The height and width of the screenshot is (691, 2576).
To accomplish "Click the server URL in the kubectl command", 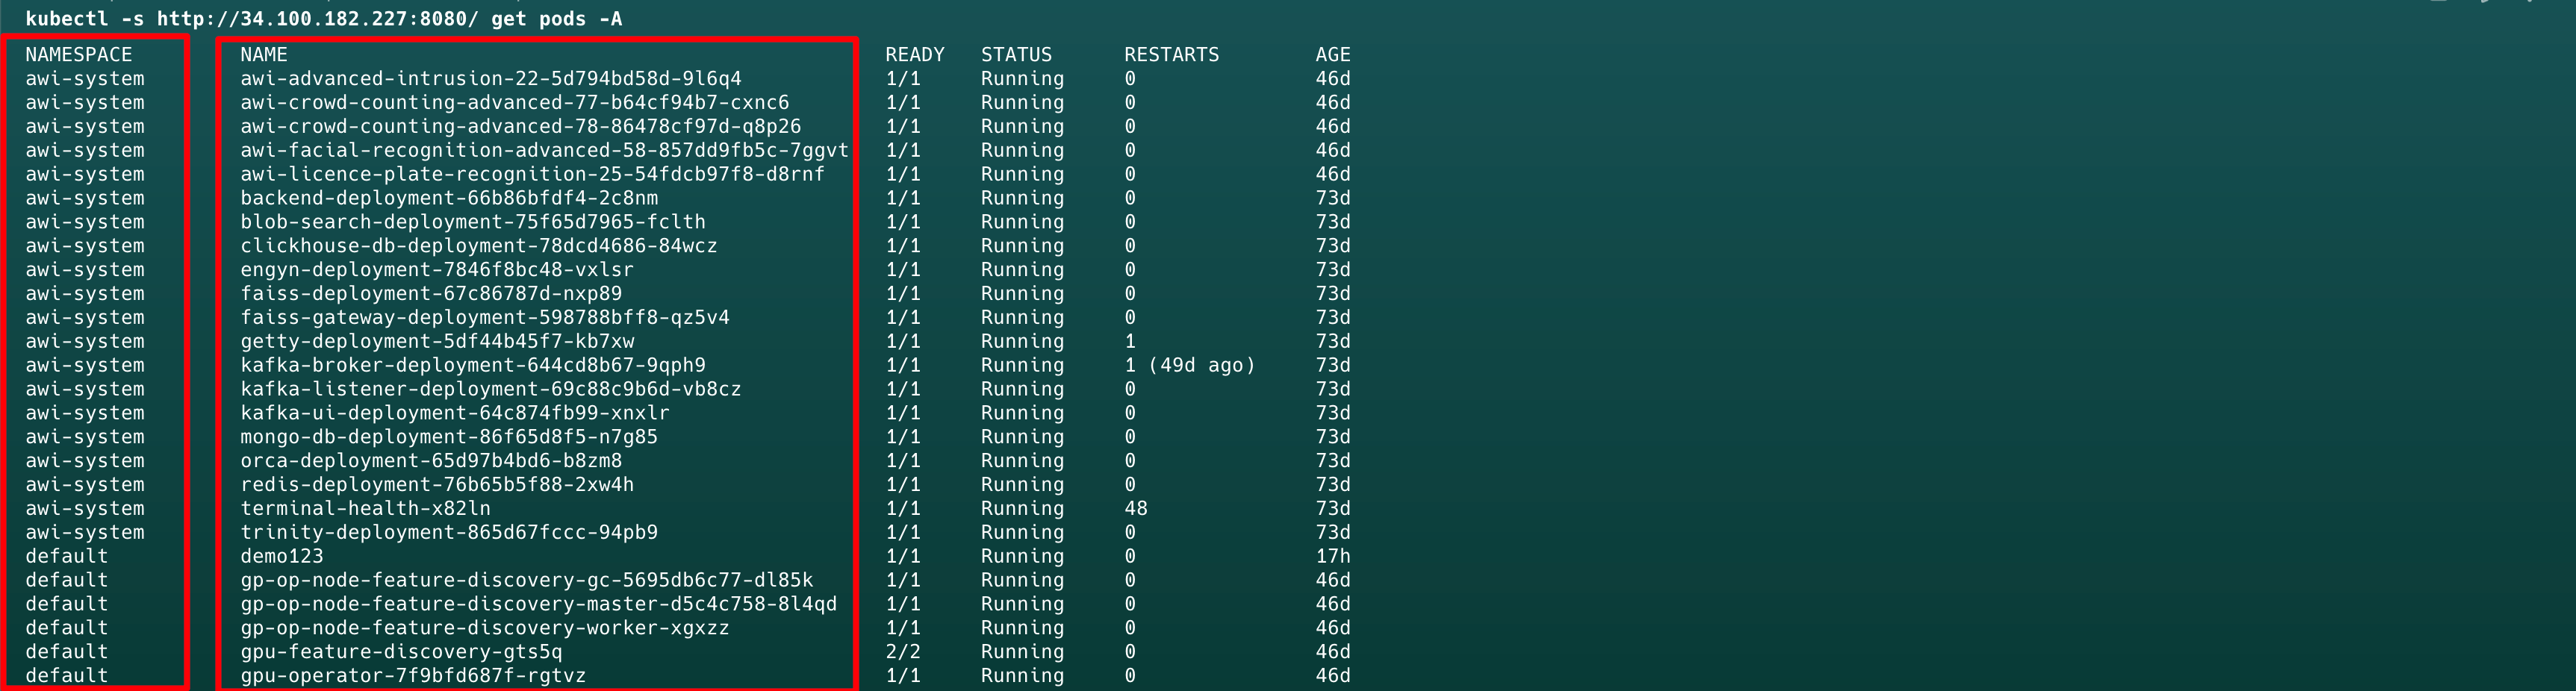I will click(x=317, y=19).
